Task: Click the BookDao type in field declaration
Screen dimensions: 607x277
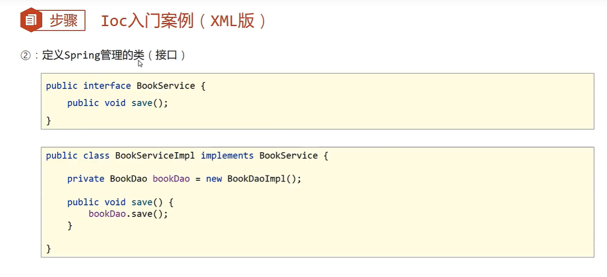Action: (128, 179)
